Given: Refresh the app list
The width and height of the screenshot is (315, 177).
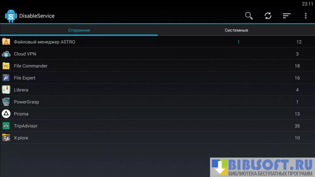Looking at the screenshot, I should [268, 16].
